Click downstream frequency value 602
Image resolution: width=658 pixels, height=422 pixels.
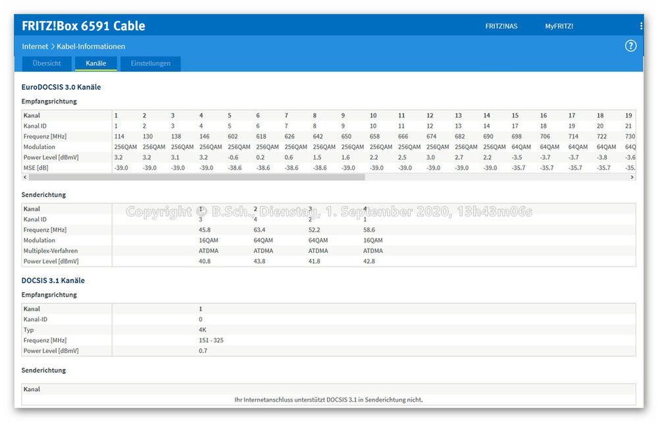(233, 136)
